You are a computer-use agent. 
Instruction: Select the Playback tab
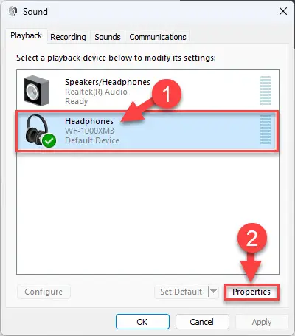pos(26,35)
